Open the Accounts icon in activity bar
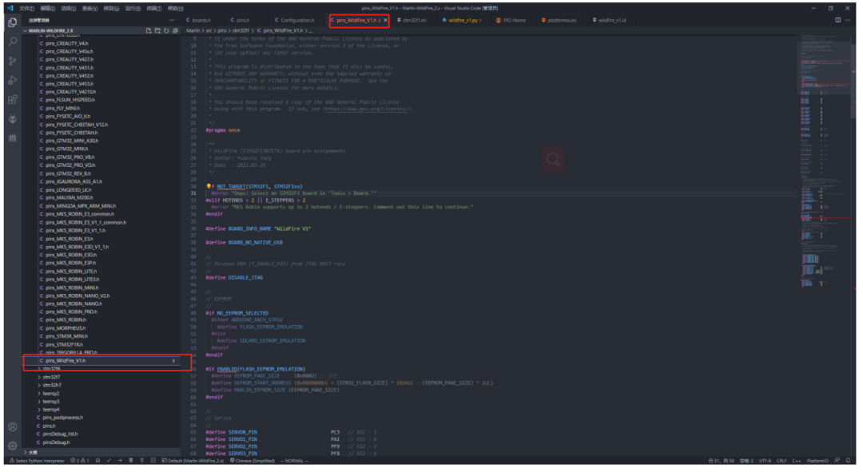The width and height of the screenshot is (863, 472). coord(13,427)
